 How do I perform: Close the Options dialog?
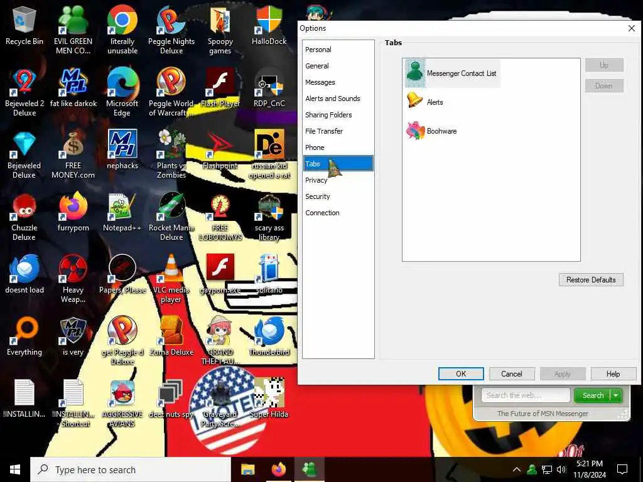tap(632, 28)
